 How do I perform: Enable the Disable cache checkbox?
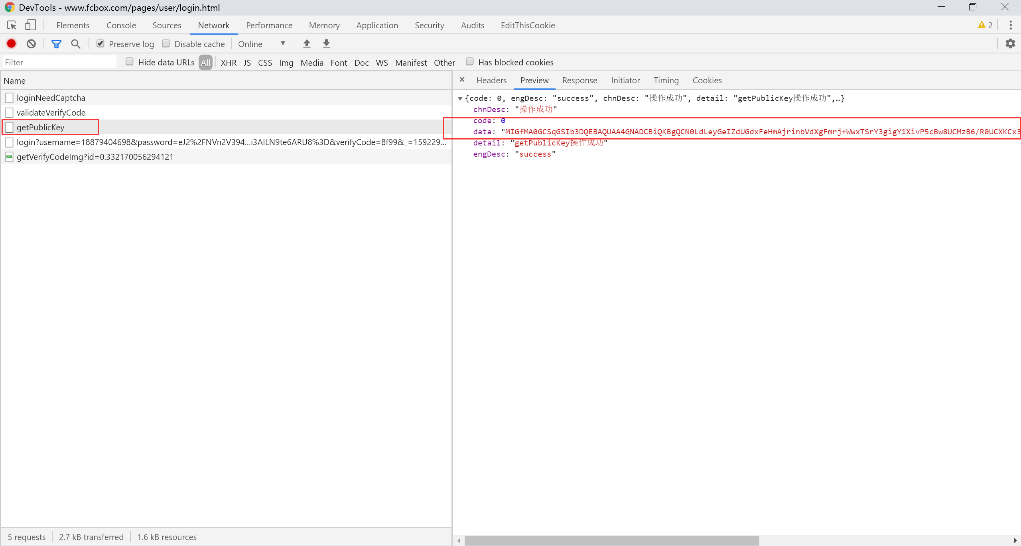click(x=166, y=43)
